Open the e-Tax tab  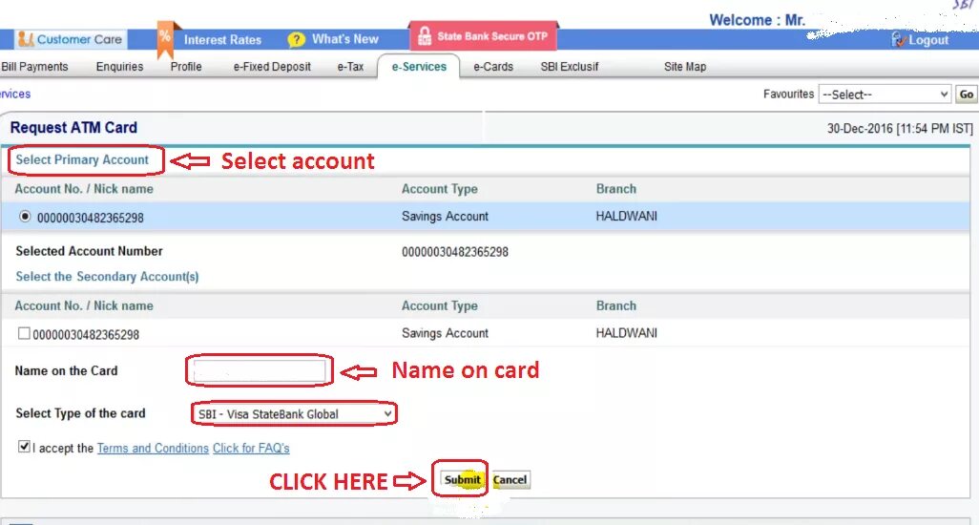[350, 67]
